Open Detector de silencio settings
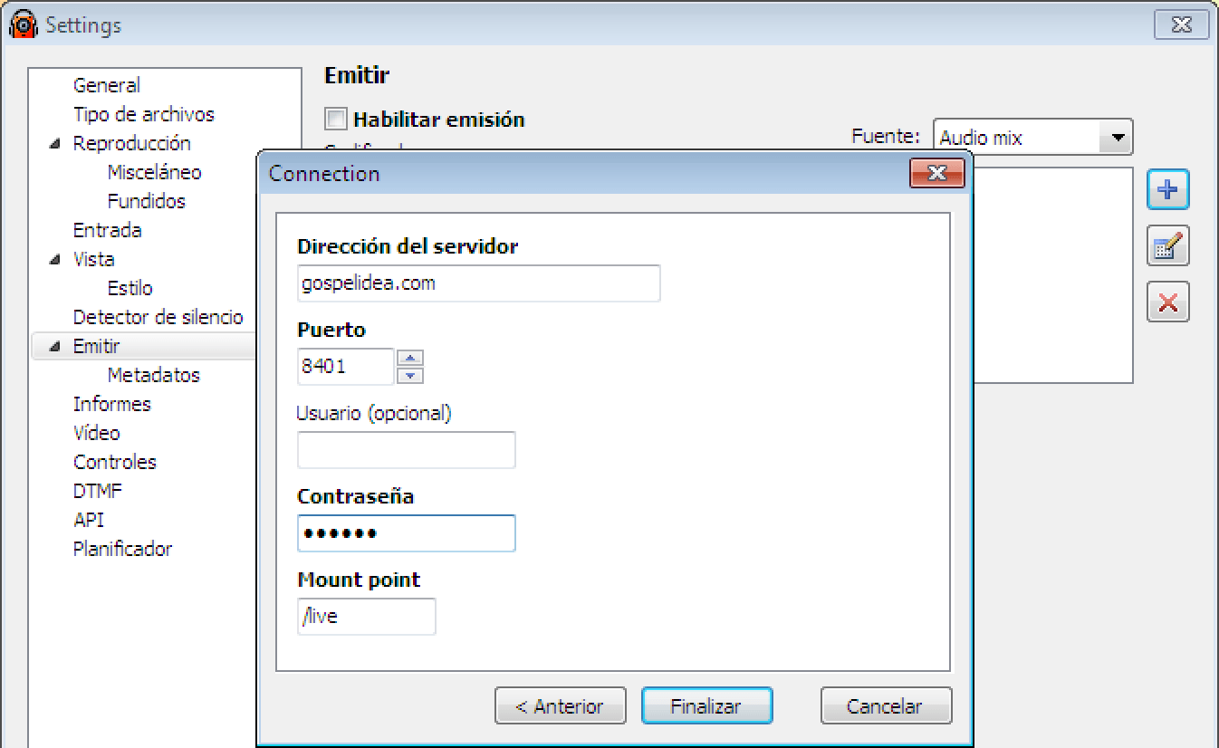The width and height of the screenshot is (1219, 748). pos(158,317)
